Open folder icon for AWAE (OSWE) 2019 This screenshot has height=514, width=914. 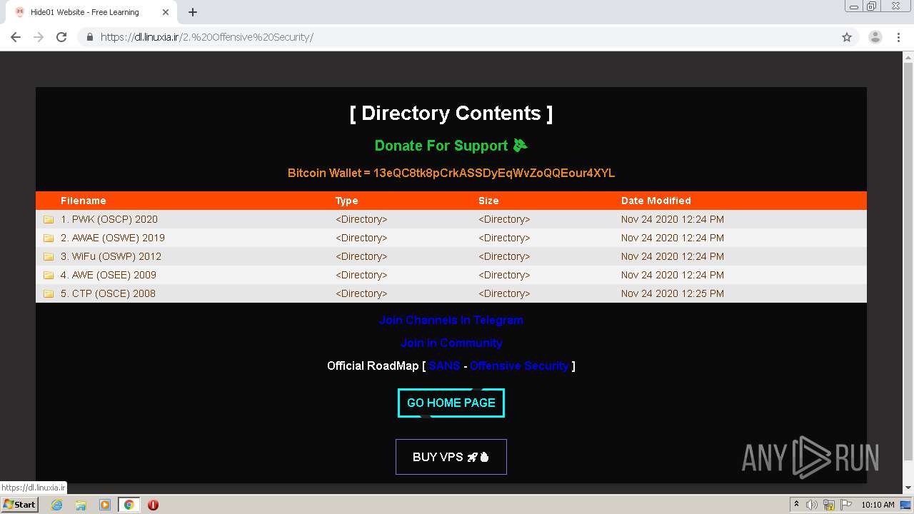[x=49, y=238]
